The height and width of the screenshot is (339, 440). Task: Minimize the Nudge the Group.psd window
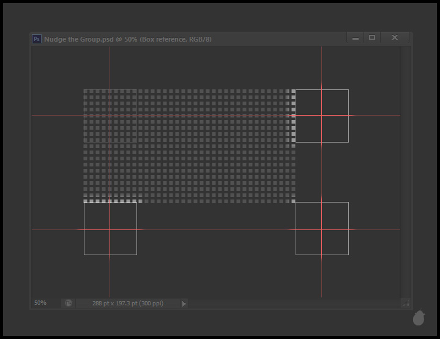coord(355,38)
